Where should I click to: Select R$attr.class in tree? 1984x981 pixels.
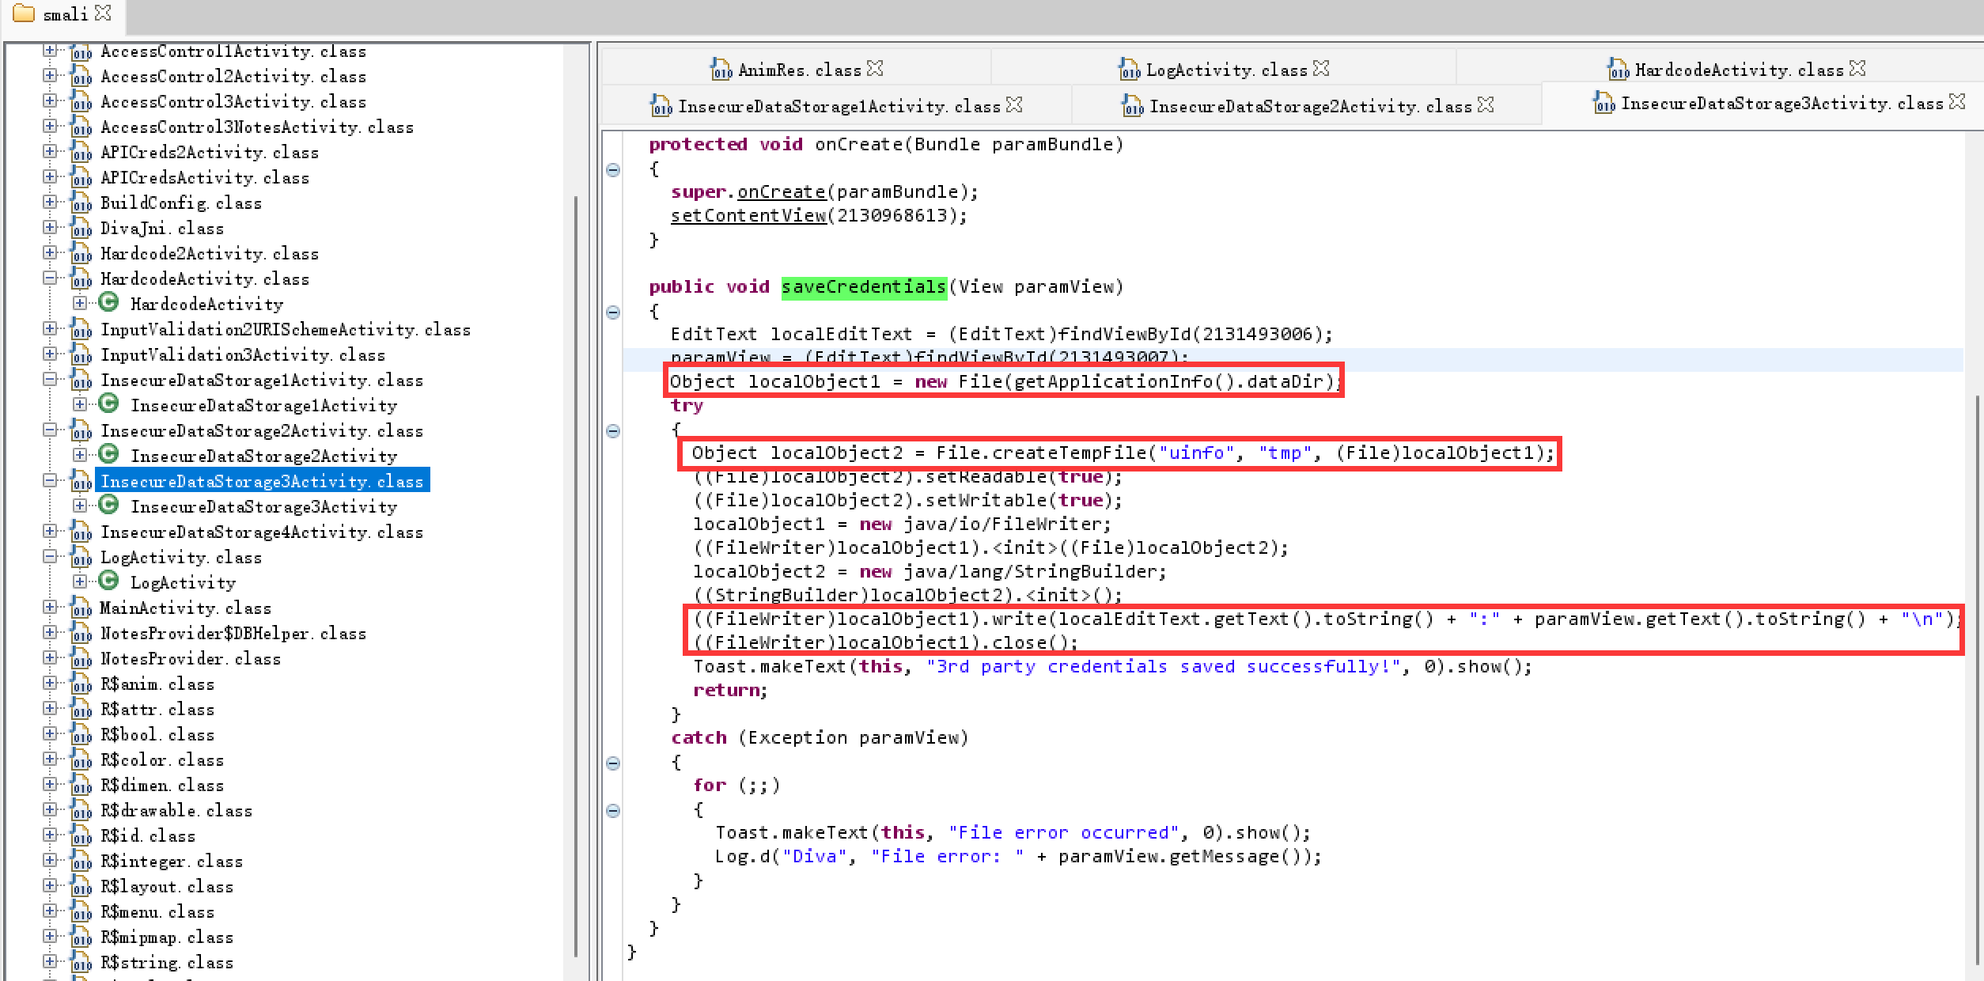[157, 709]
